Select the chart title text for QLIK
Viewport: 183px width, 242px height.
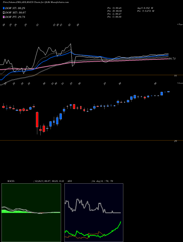pos(36,2)
